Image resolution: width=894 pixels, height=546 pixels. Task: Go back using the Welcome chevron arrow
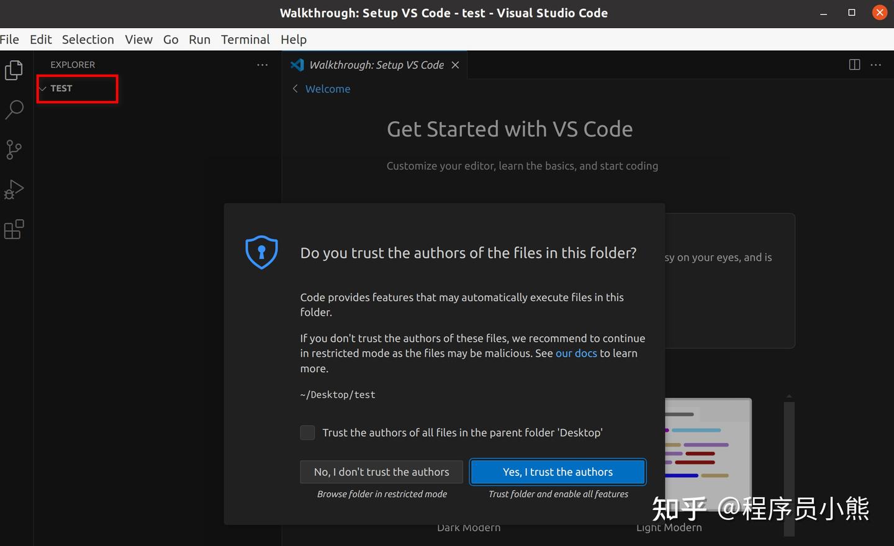click(295, 89)
